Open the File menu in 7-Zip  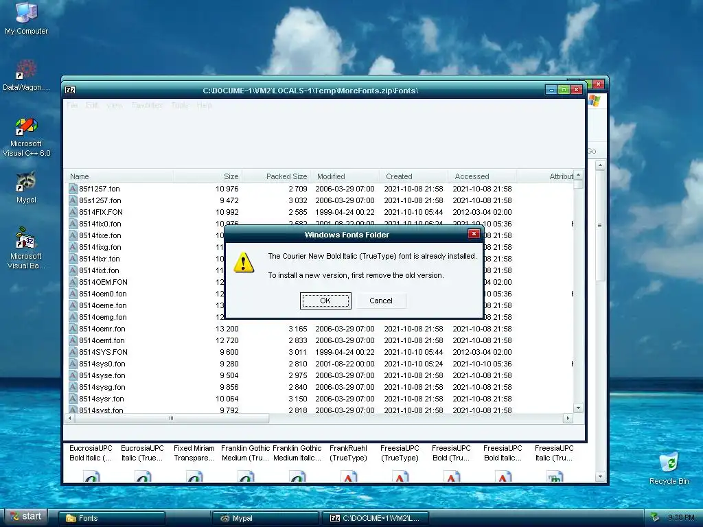[x=72, y=105]
